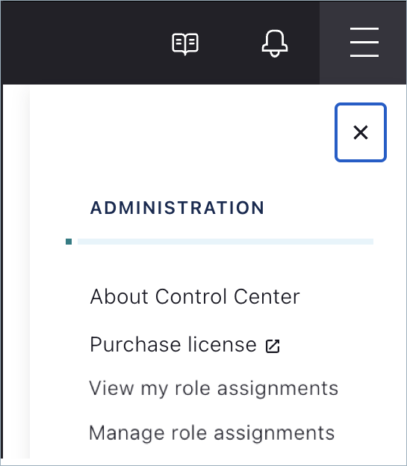
Task: Open About Control Center
Action: tap(195, 296)
